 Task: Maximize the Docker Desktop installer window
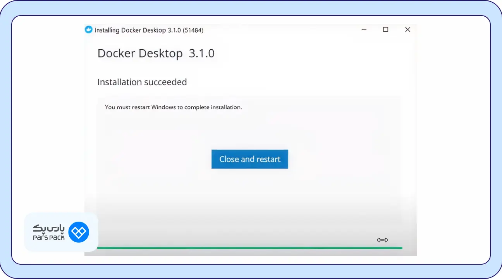pyautogui.click(x=385, y=29)
